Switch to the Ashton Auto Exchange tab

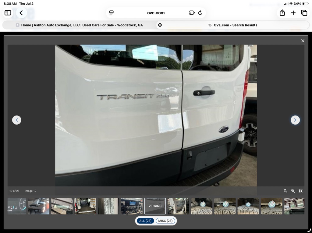tap(79, 25)
